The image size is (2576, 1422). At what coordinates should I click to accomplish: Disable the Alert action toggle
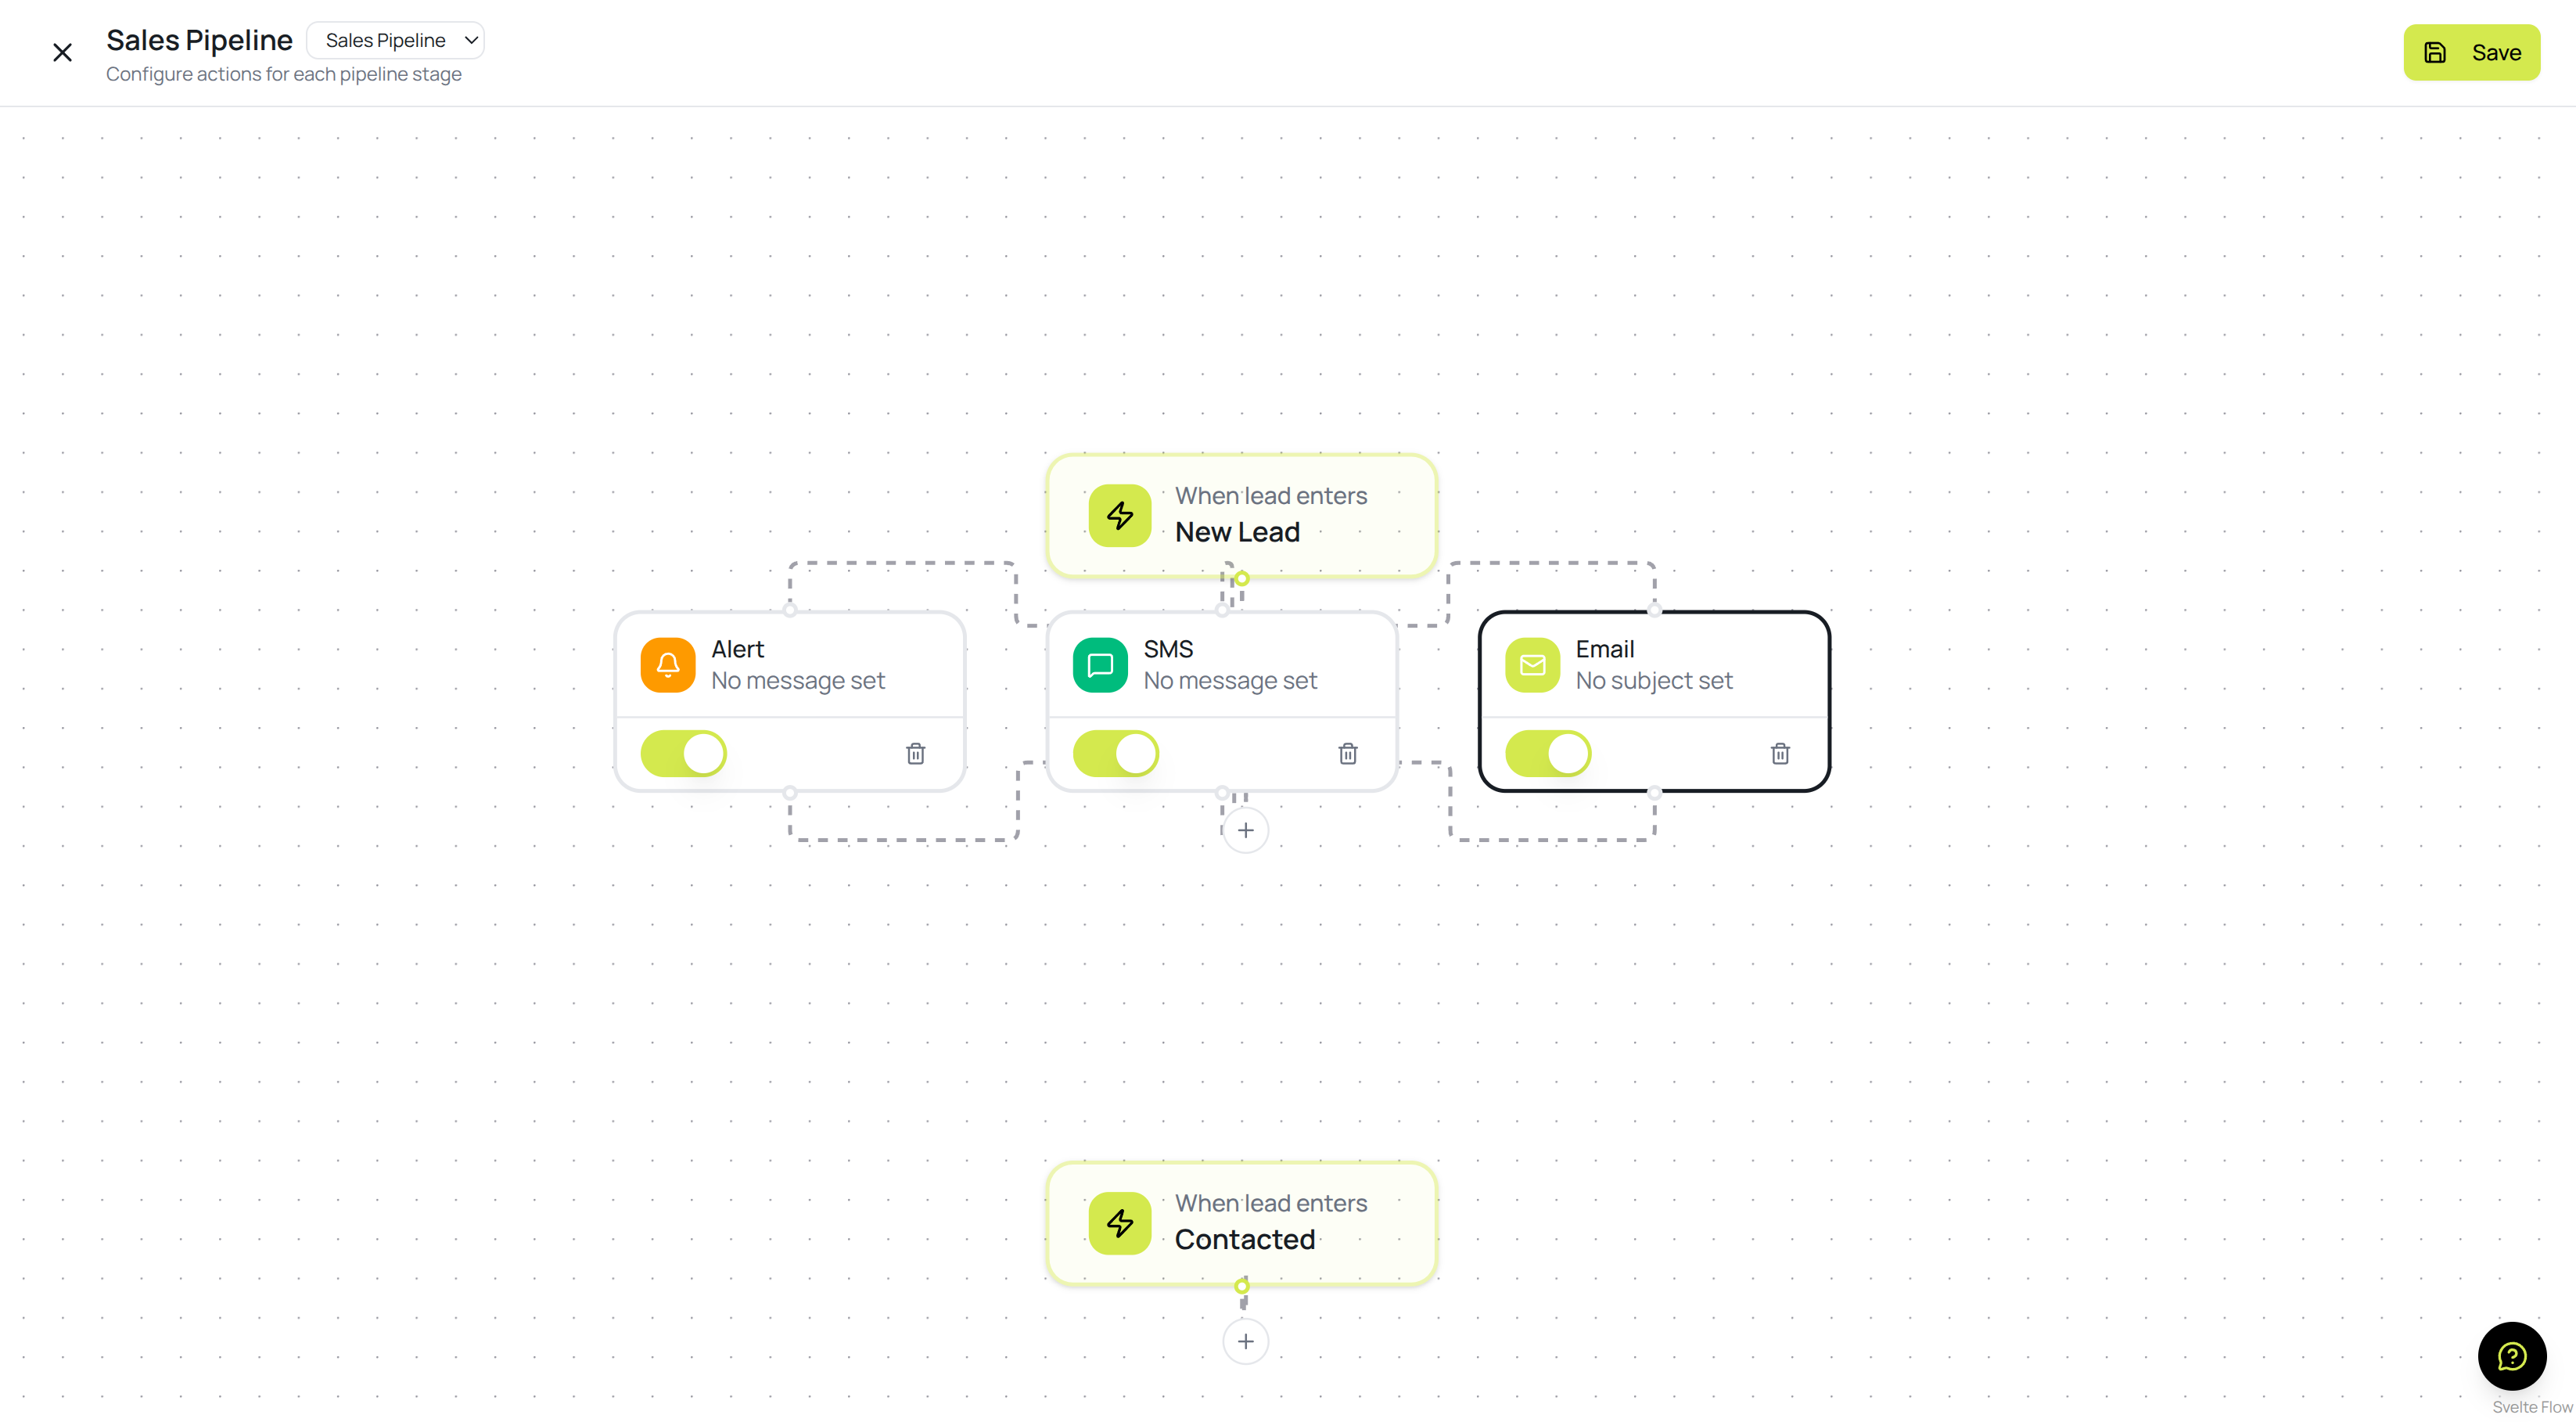(x=684, y=754)
